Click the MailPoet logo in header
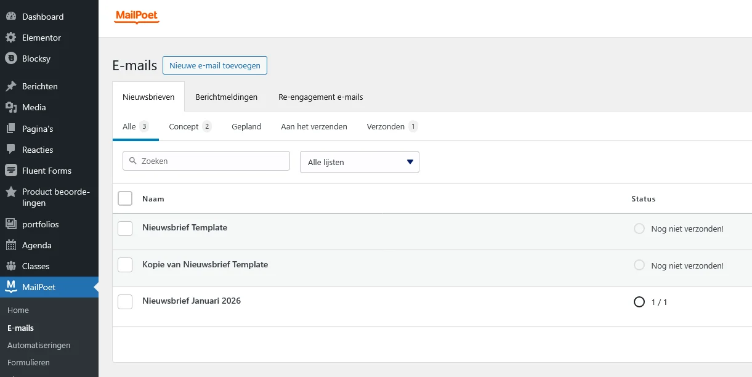Screen dimensions: 752x377 click(137, 17)
